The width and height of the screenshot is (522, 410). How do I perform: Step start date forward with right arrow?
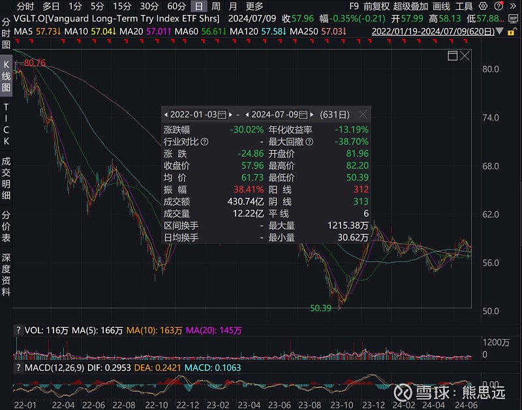pos(230,115)
